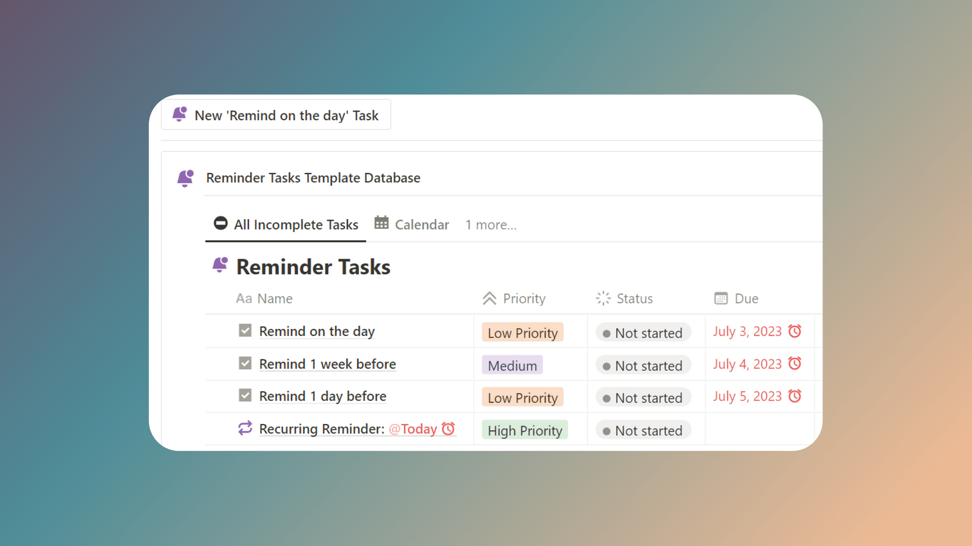Check the 'Remind 1 week before' checkbox
This screenshot has width=972, height=546.
(x=245, y=363)
